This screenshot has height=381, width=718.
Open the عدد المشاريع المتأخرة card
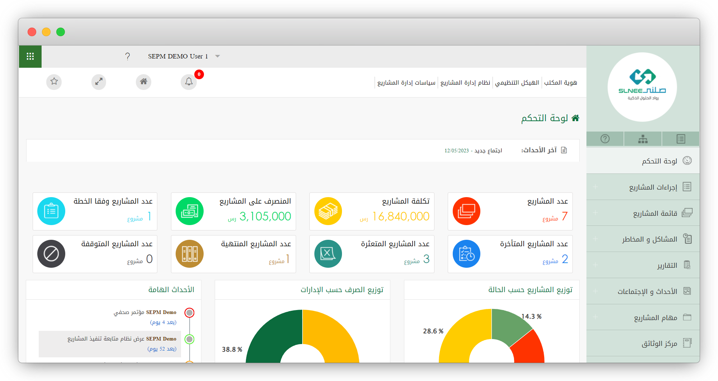tap(510, 254)
